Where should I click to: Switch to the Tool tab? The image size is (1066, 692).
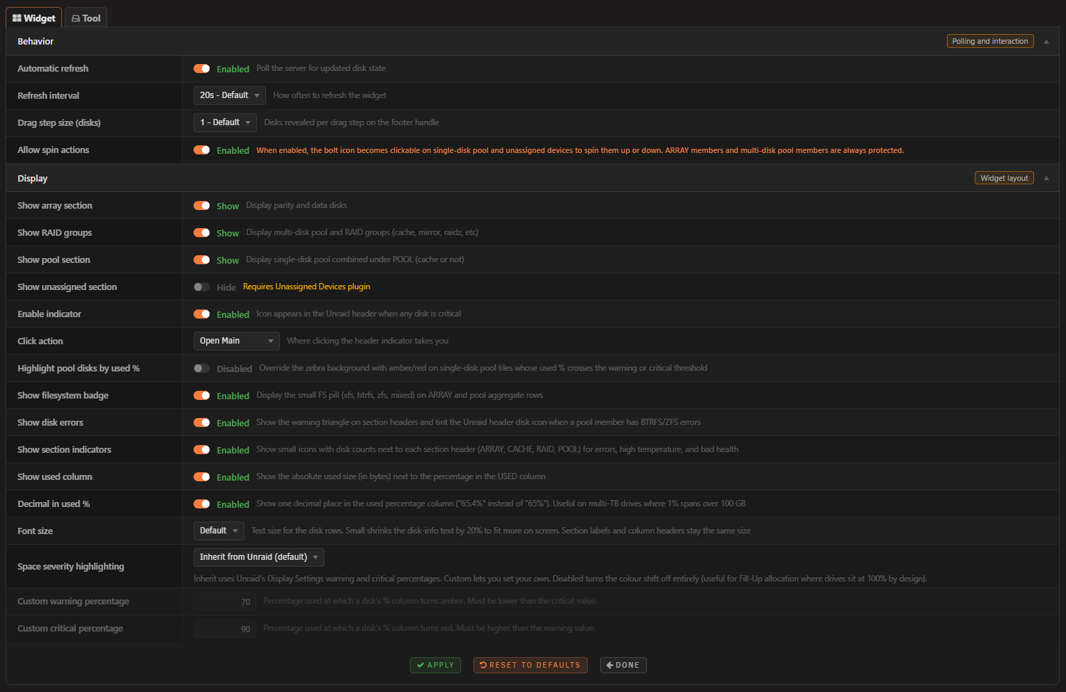(x=86, y=18)
